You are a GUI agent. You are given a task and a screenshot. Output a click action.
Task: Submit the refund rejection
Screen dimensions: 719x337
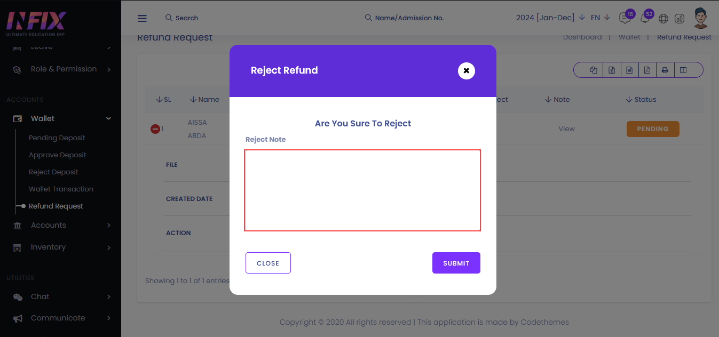tap(456, 263)
